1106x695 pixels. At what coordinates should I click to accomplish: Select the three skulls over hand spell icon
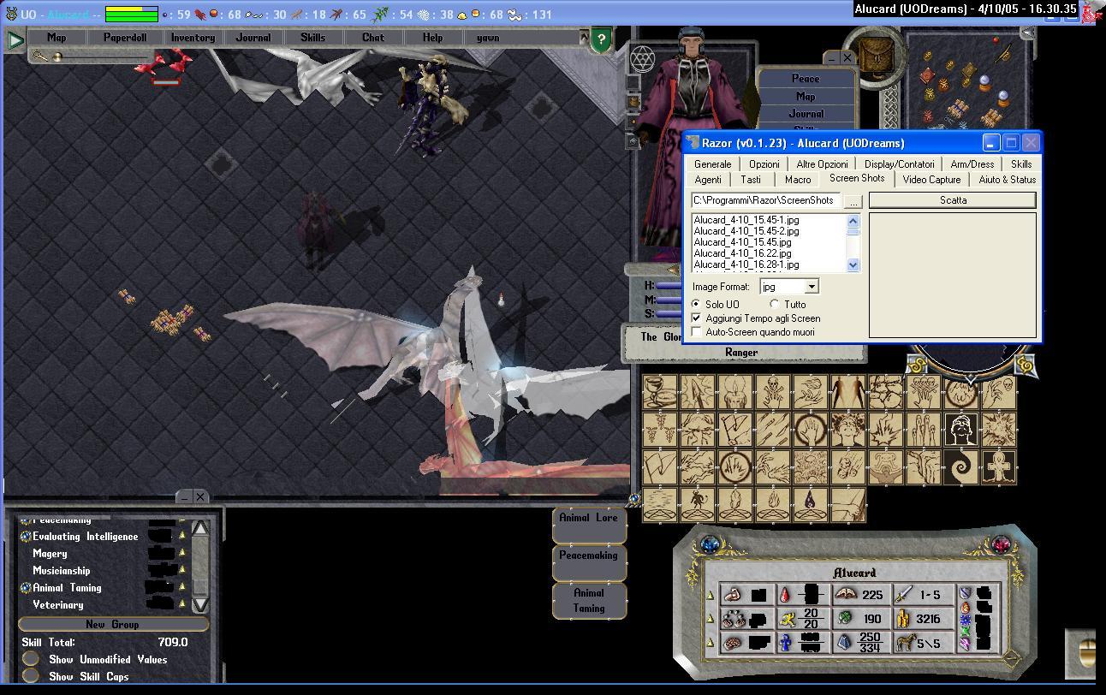point(924,392)
